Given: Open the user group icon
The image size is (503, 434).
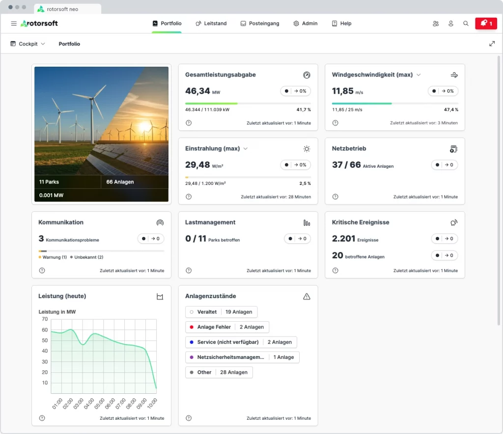Looking at the screenshot, I should coord(436,24).
